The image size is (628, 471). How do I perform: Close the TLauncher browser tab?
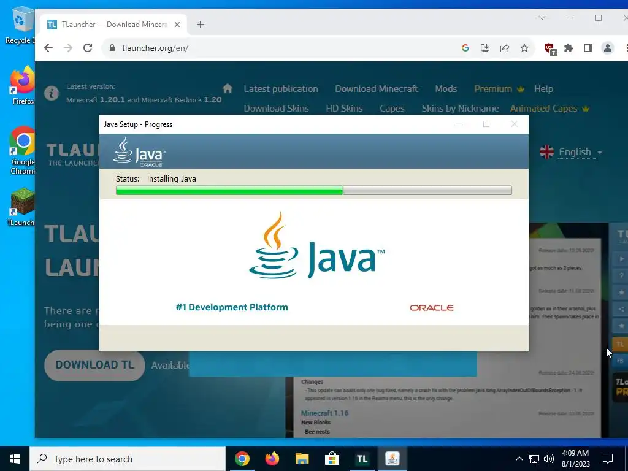(x=177, y=25)
